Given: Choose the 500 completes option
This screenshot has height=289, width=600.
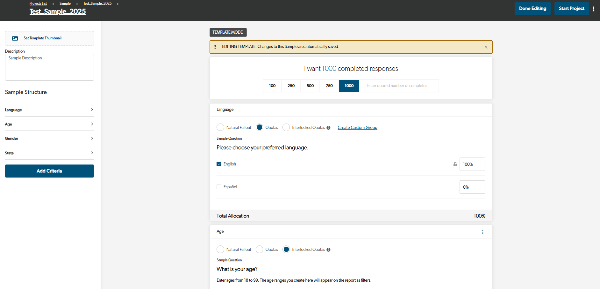Looking at the screenshot, I should [310, 86].
